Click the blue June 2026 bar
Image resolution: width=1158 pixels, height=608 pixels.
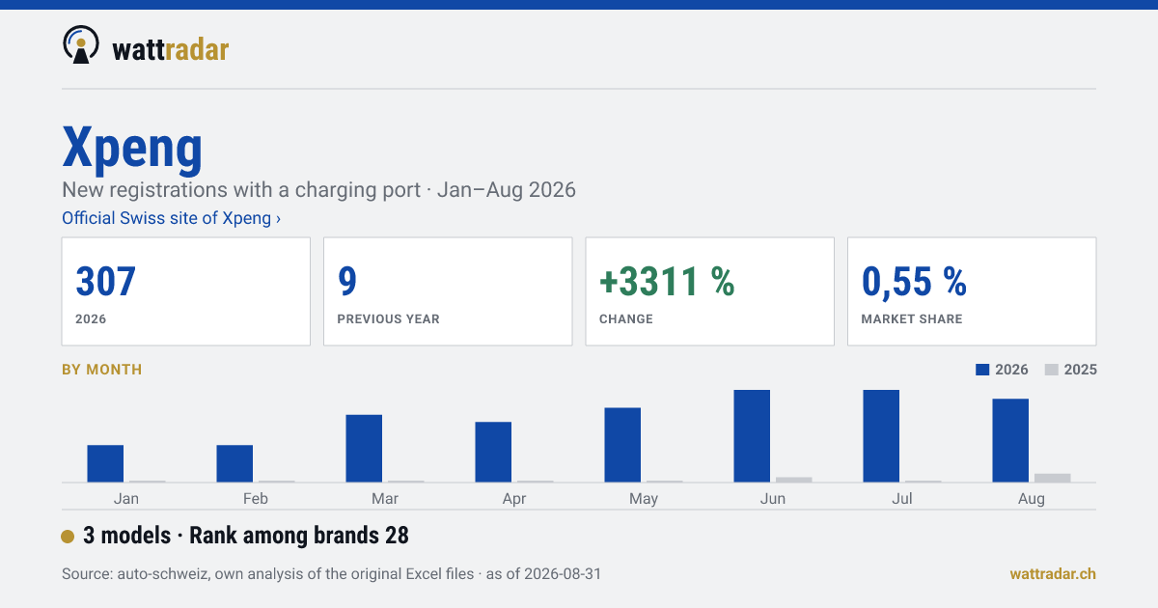(752, 436)
